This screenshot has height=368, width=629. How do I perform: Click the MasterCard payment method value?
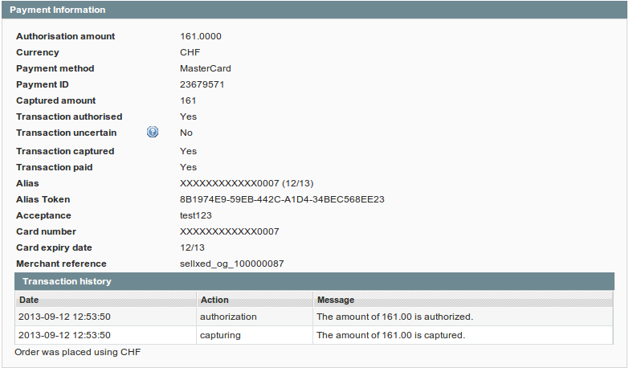pos(205,68)
